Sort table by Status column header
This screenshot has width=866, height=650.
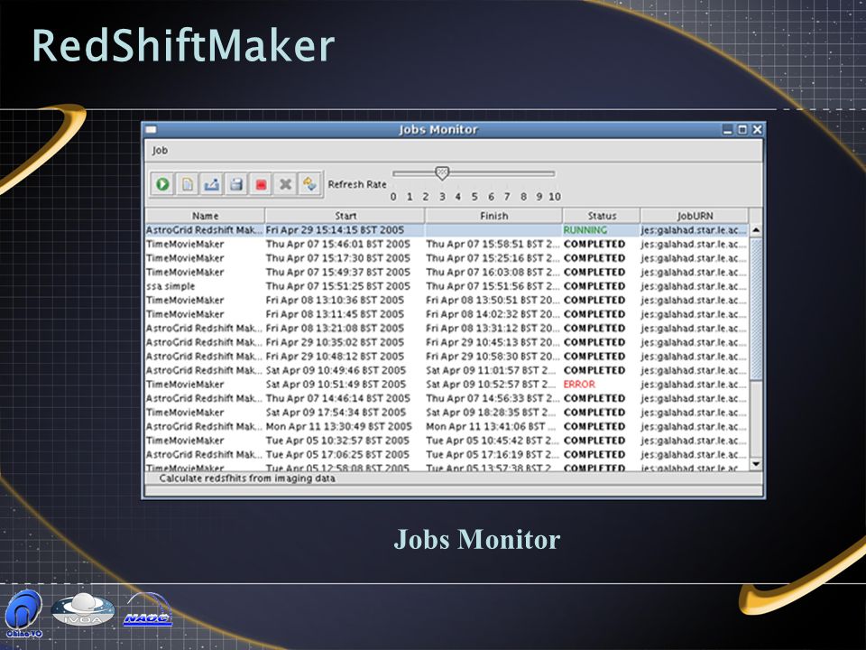[x=602, y=216]
